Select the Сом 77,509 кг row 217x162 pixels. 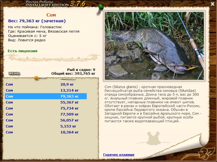[x=46, y=114]
